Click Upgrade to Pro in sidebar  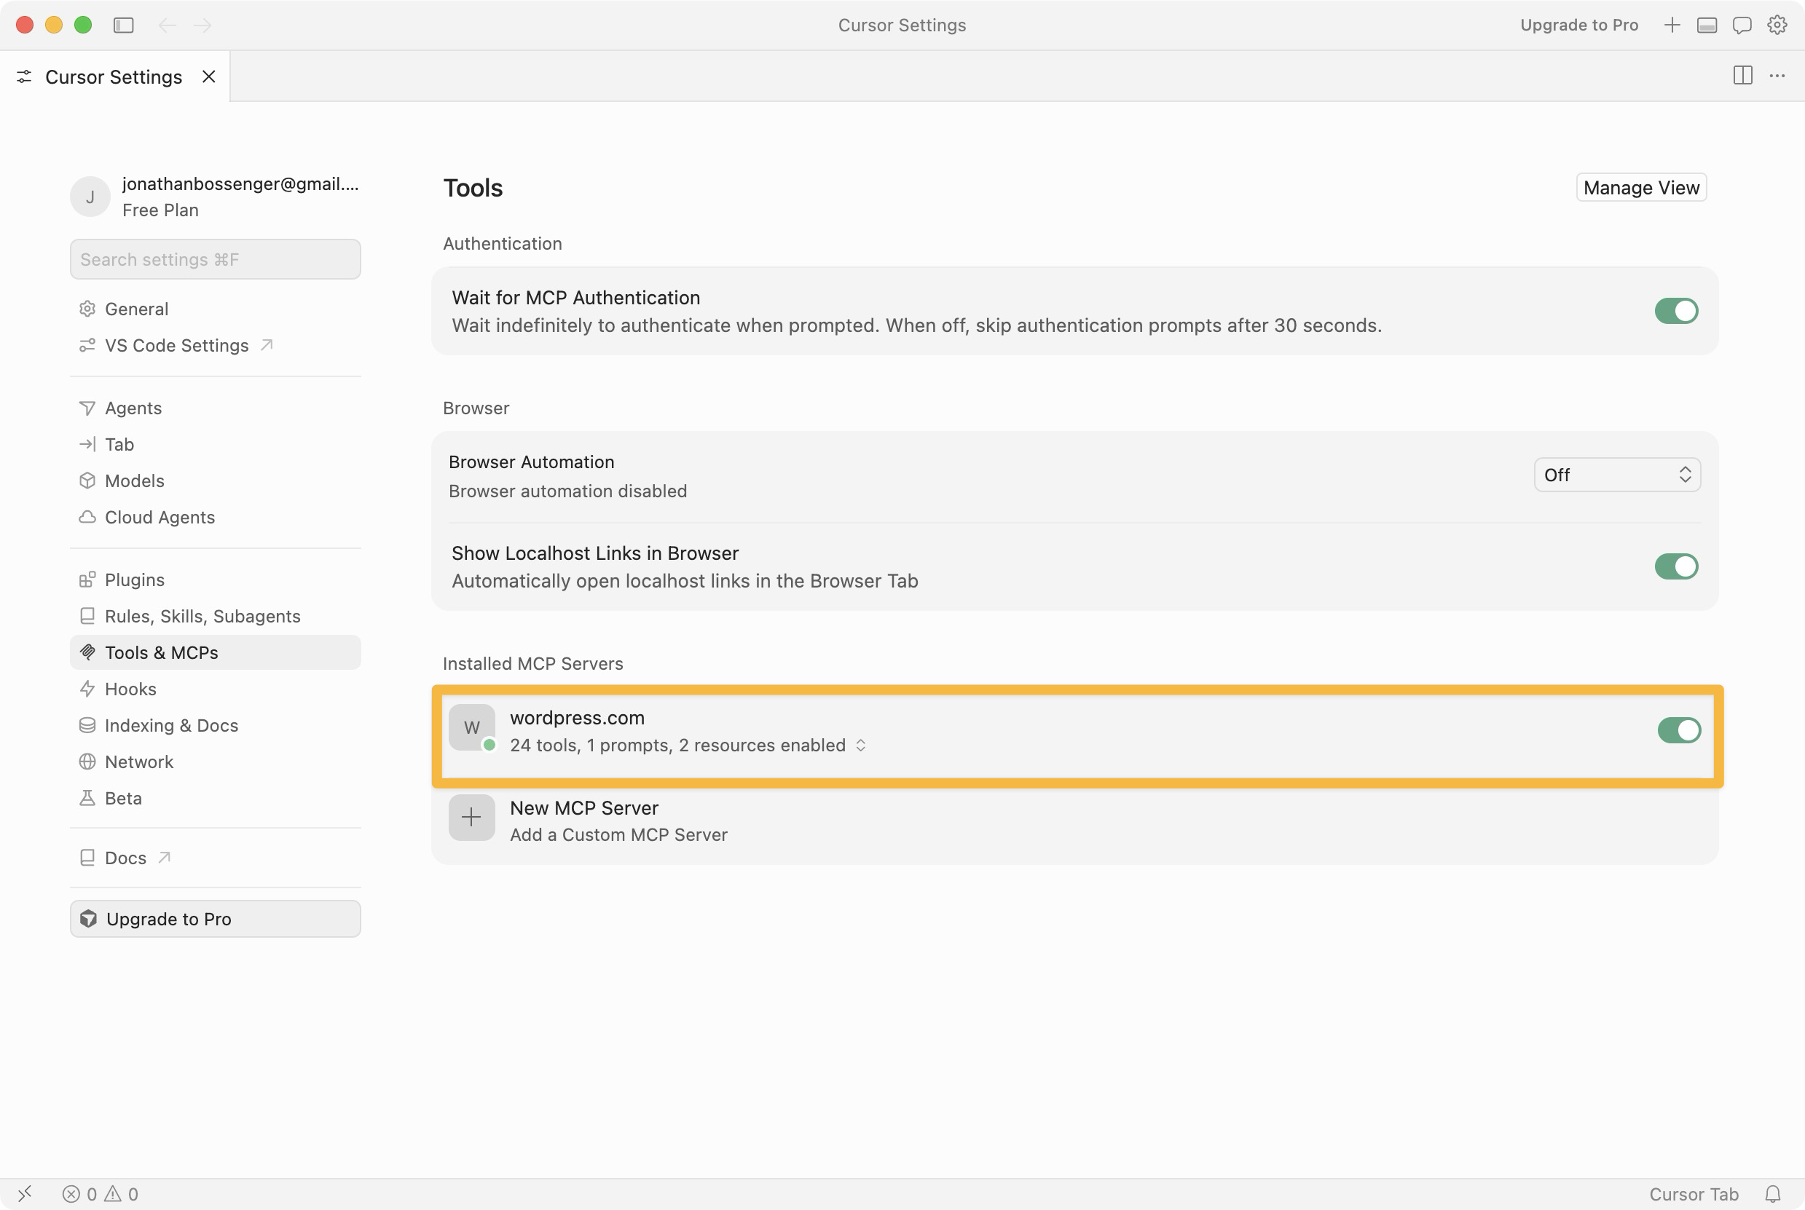216,918
